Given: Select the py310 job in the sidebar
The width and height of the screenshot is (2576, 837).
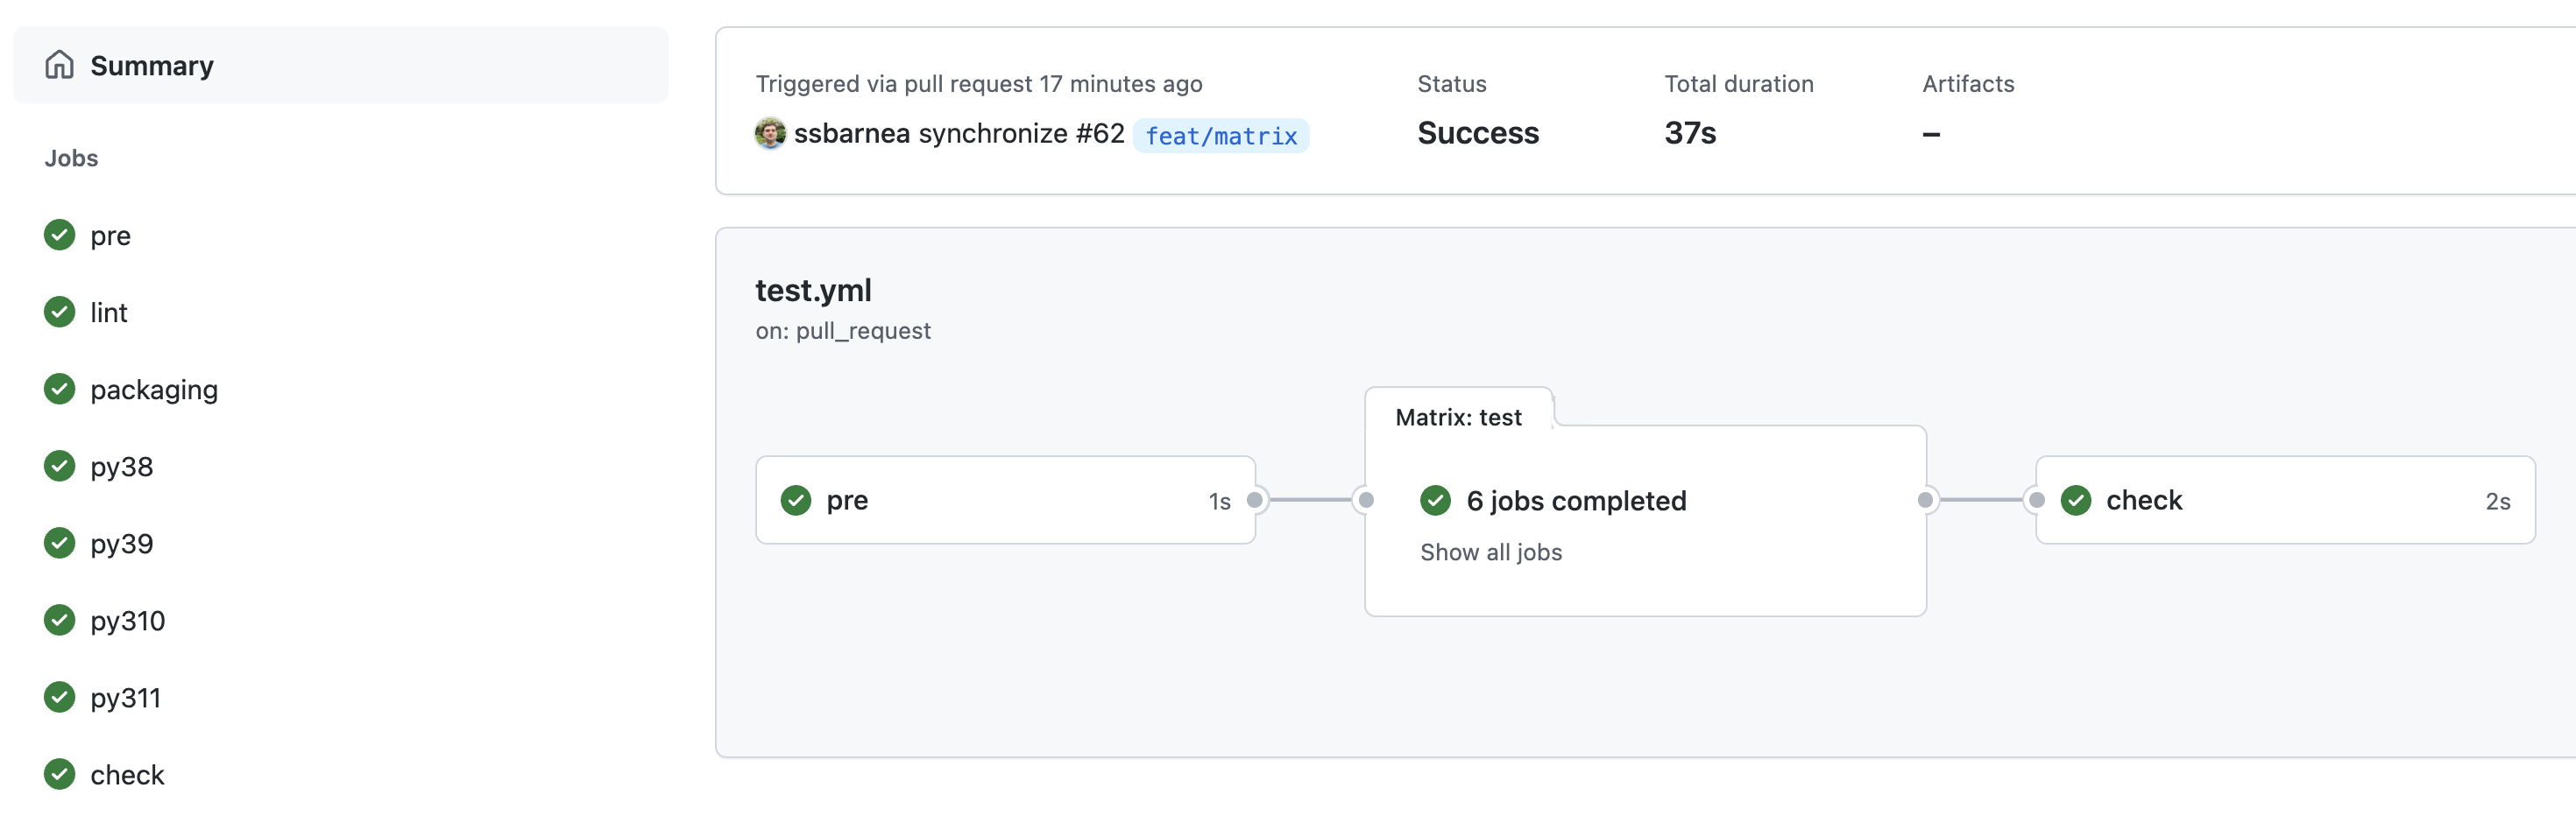Looking at the screenshot, I should coord(127,622).
